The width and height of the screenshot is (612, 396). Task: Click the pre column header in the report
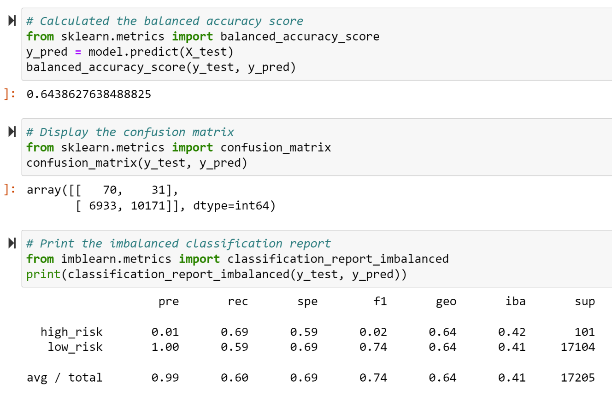[169, 301]
